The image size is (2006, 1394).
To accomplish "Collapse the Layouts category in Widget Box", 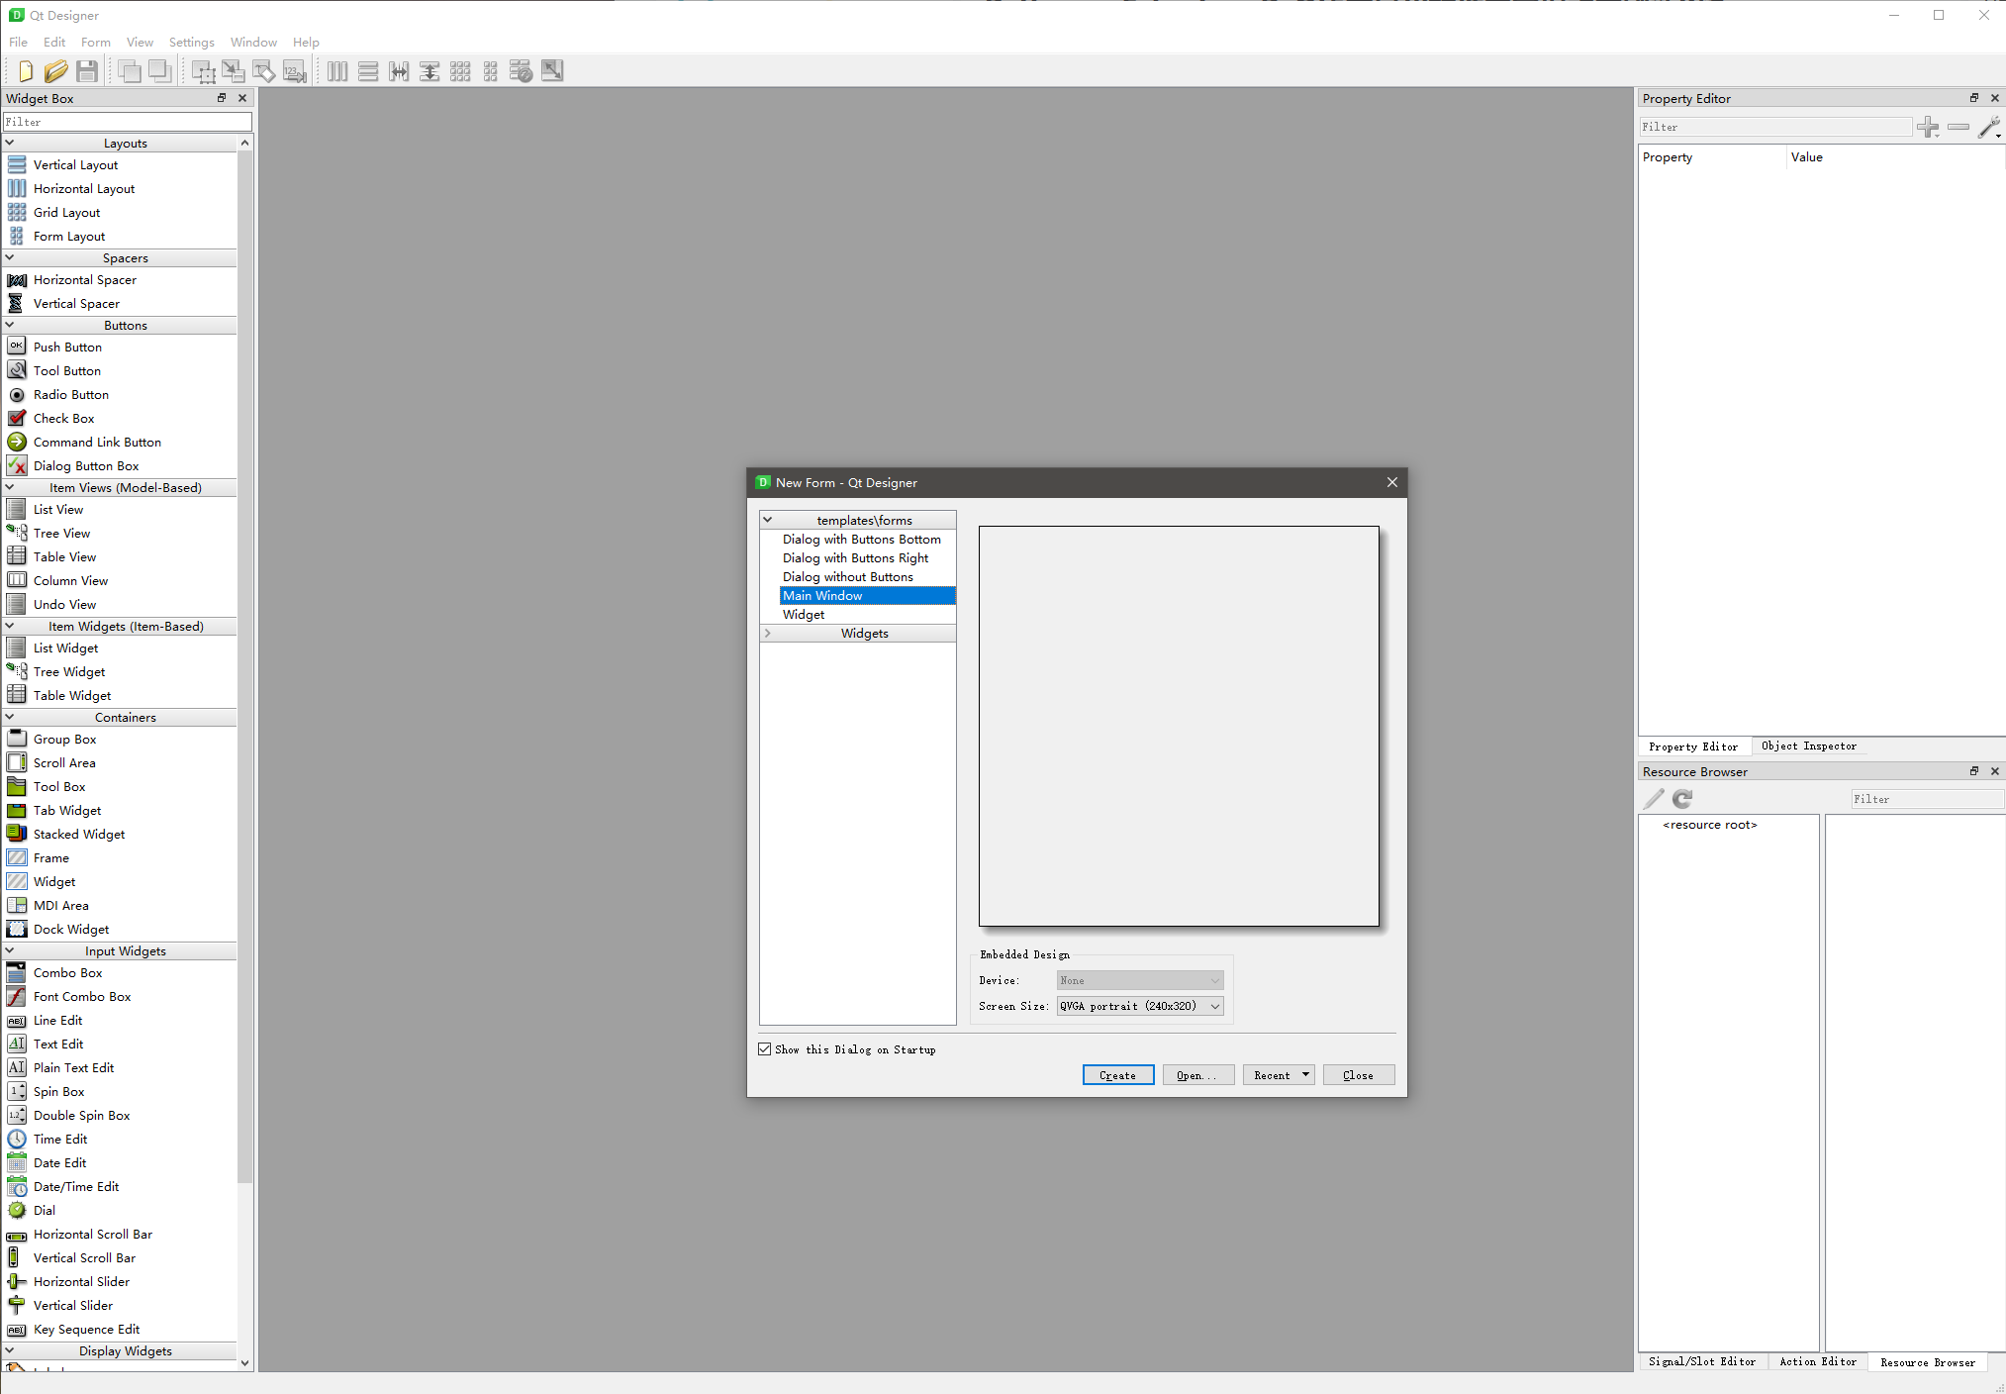I will tap(10, 143).
